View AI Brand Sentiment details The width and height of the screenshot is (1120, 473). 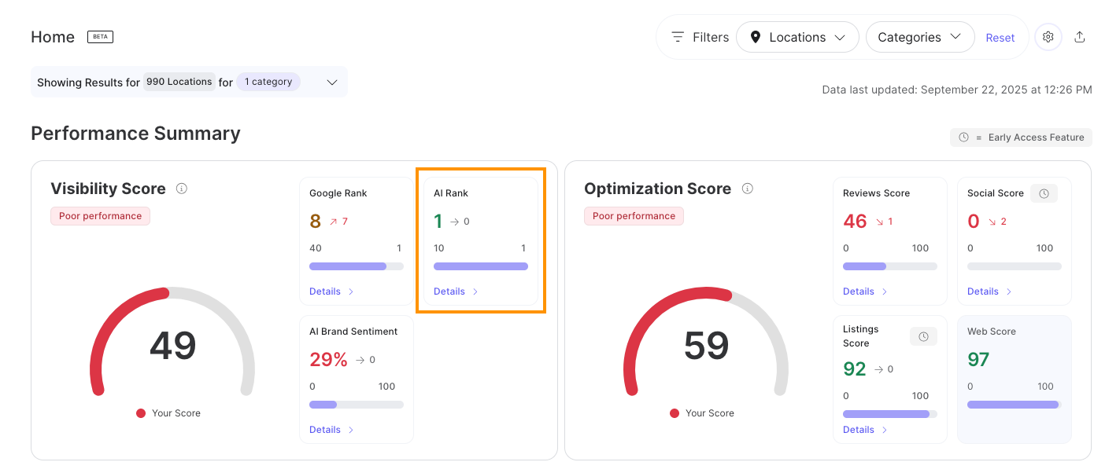(331, 430)
